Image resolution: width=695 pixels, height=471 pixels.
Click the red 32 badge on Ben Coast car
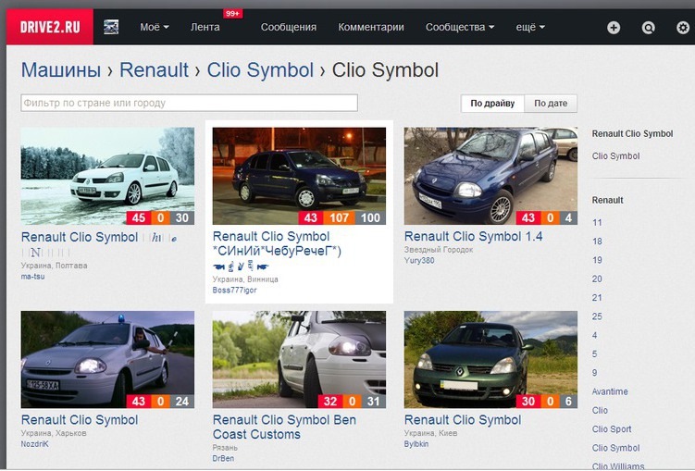[330, 402]
